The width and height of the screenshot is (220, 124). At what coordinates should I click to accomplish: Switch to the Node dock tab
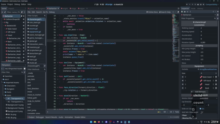193,9
